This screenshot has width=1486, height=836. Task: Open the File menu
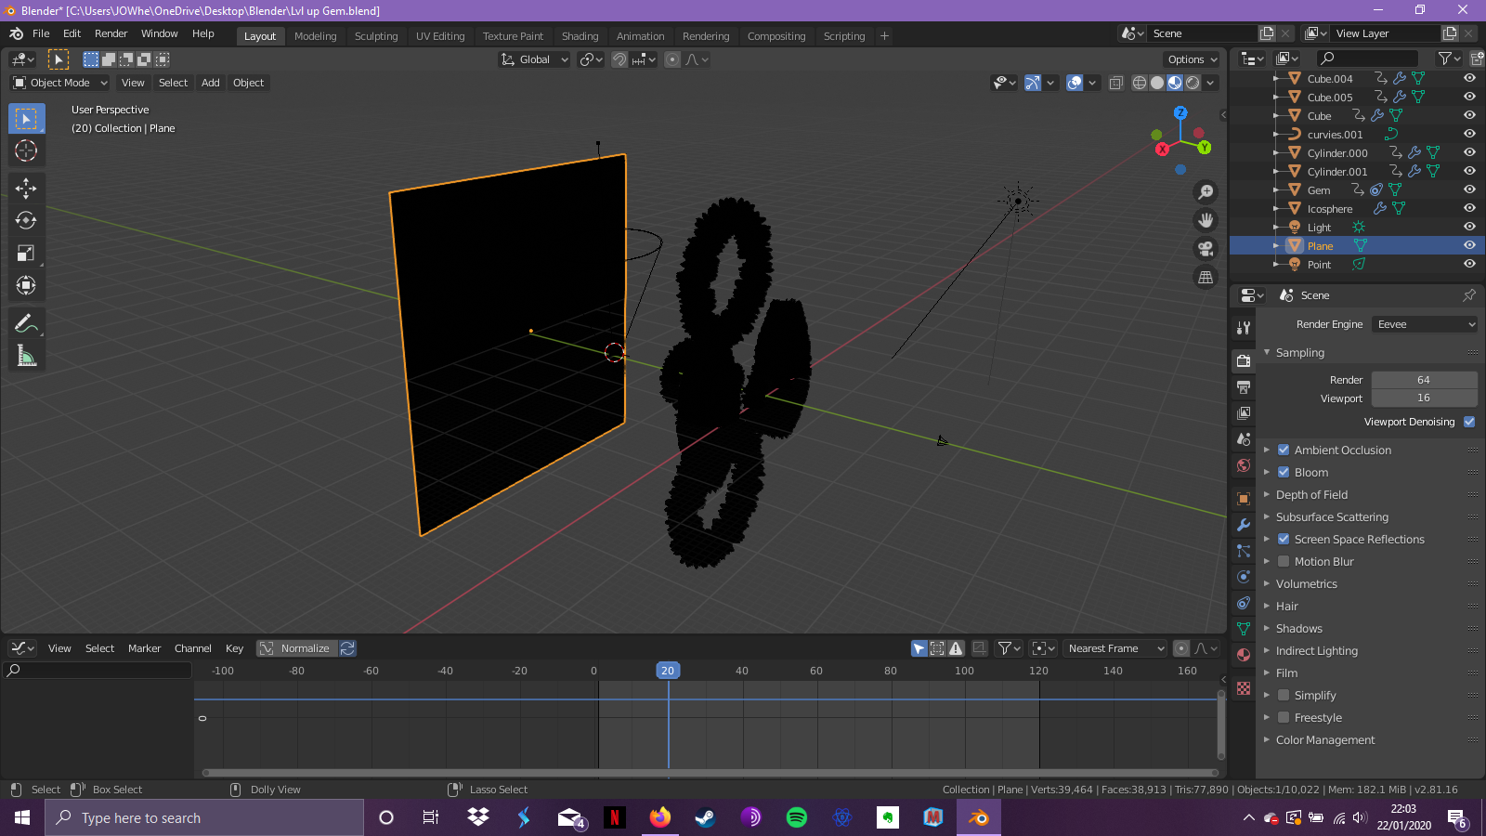click(x=41, y=33)
